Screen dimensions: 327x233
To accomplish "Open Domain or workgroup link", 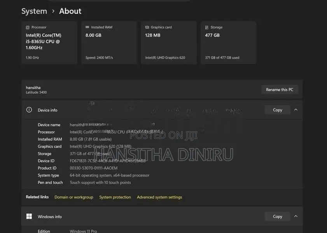I will (74, 197).
